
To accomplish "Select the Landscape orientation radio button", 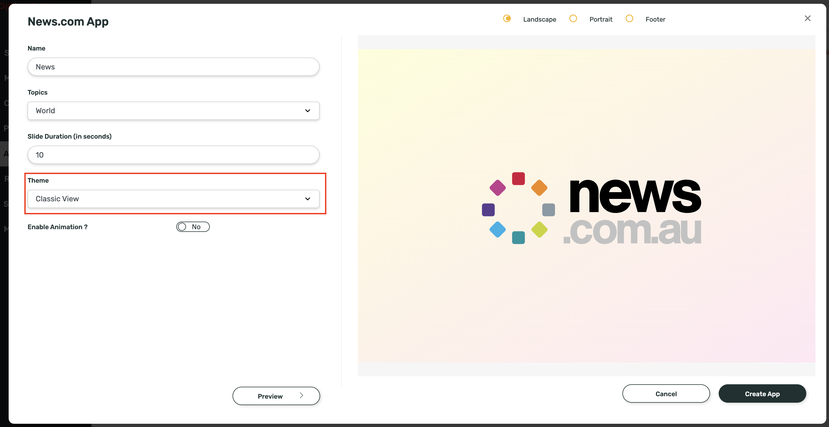I will tap(507, 19).
